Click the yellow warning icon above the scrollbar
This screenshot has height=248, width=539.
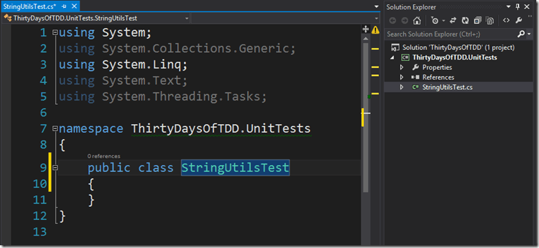[x=375, y=29]
